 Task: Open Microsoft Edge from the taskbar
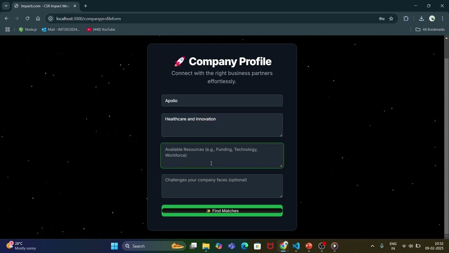[244, 246]
